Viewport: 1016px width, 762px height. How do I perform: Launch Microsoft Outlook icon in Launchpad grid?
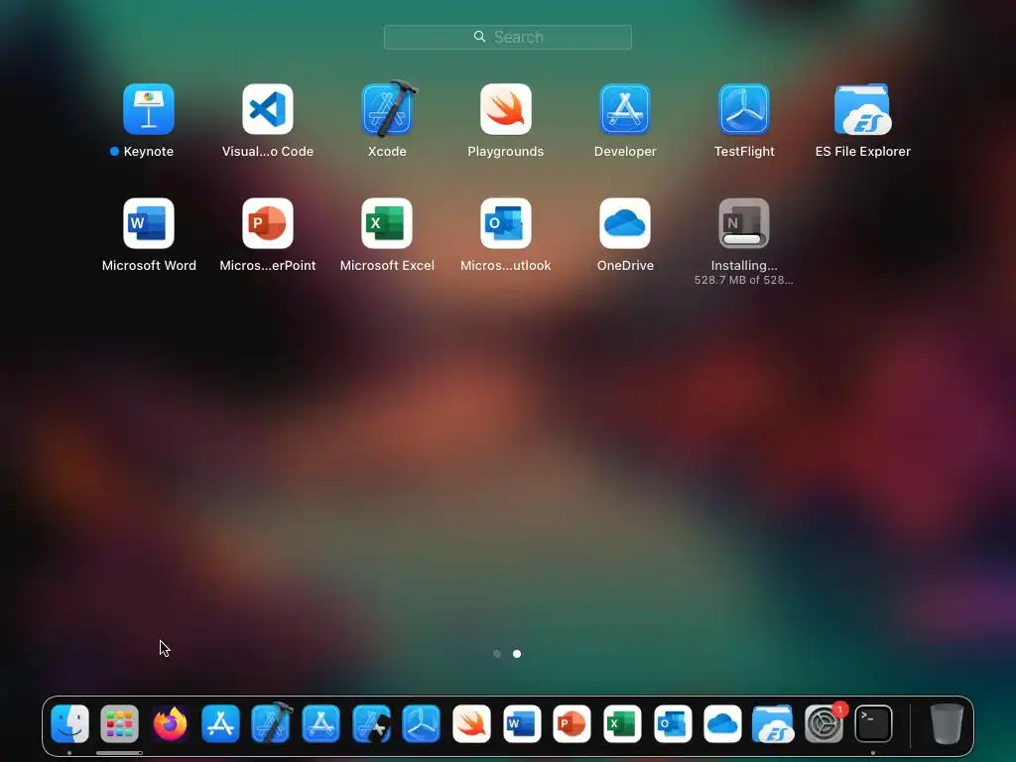(506, 223)
